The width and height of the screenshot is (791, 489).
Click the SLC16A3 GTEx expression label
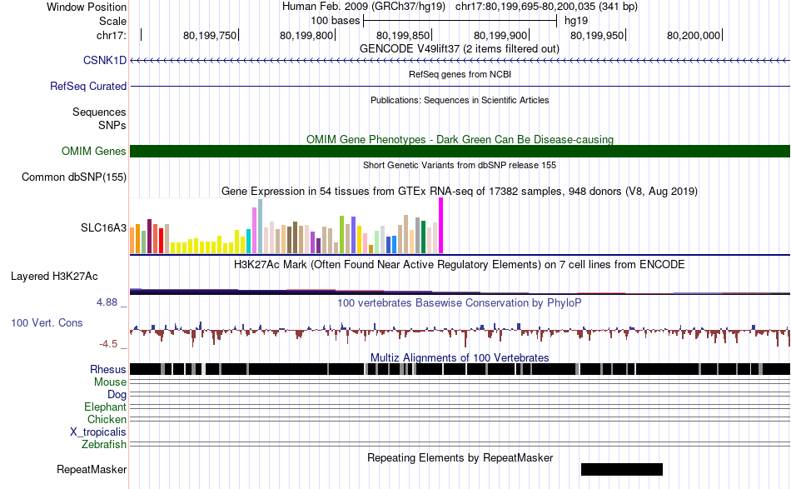103,228
